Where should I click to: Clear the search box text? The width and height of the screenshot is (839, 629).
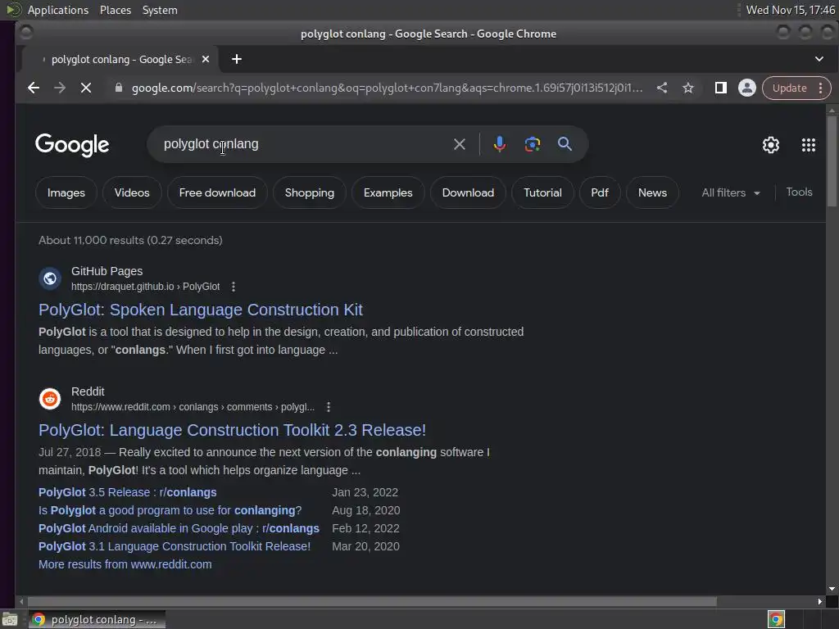[459, 144]
